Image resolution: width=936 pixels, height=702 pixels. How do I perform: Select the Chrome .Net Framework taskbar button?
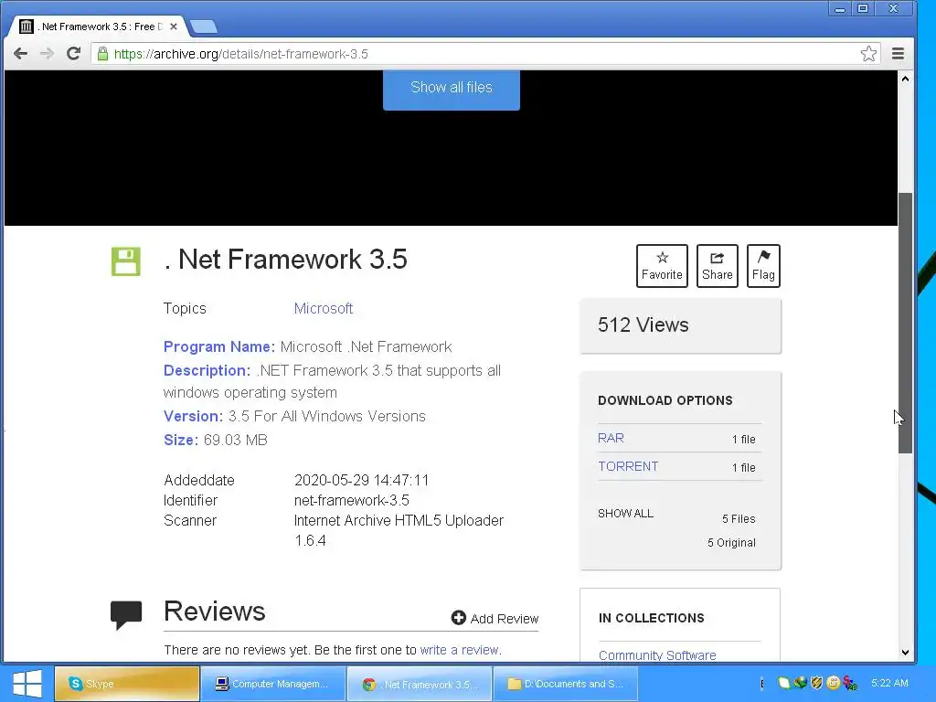(x=420, y=684)
